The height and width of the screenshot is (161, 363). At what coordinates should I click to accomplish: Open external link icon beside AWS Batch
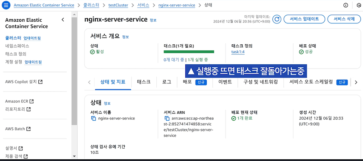(x=29, y=129)
